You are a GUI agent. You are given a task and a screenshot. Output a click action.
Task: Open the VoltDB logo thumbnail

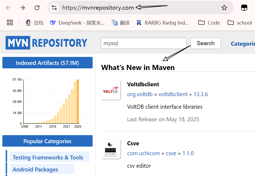click(x=111, y=90)
